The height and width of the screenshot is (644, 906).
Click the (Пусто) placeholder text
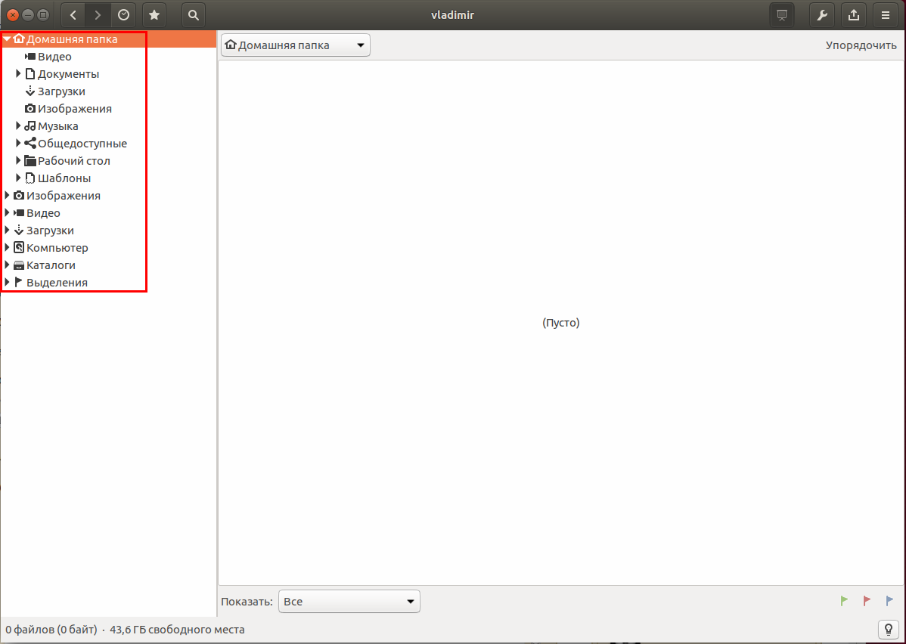click(x=560, y=322)
